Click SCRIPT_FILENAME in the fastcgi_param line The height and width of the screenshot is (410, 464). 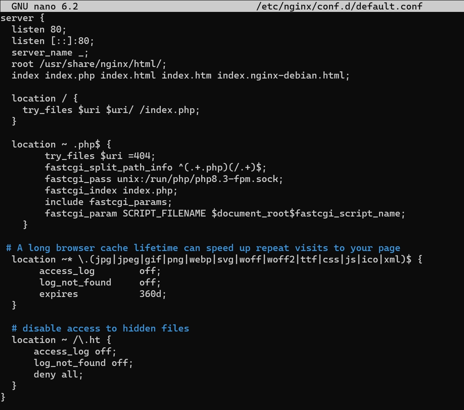coord(164,213)
